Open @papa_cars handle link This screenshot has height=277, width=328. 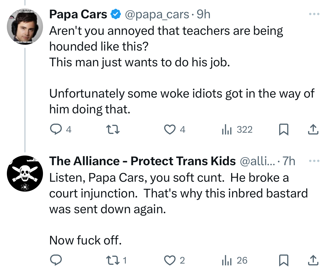point(157,14)
